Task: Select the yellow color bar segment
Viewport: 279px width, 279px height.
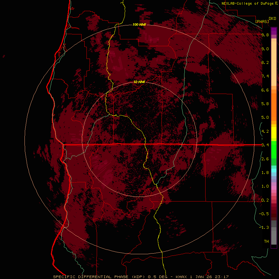Action: click(x=274, y=133)
